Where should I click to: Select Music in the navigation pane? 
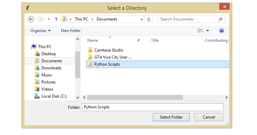point(47,75)
